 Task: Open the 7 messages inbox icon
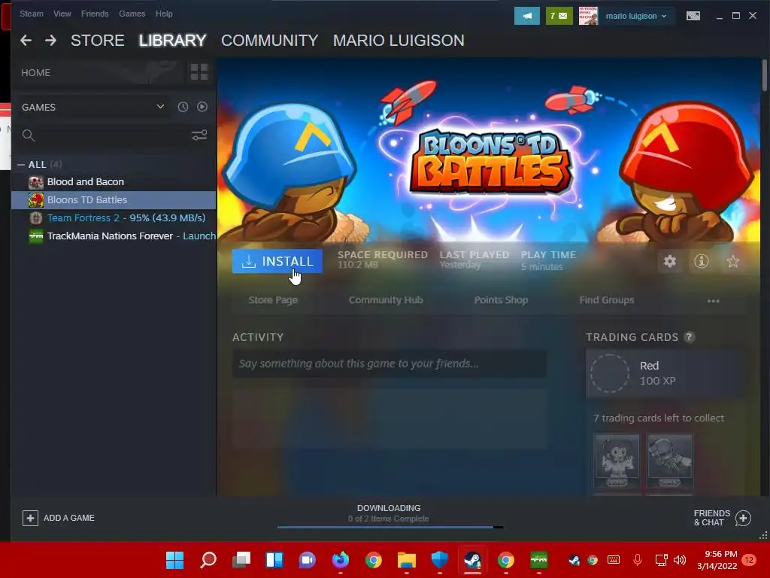click(559, 16)
